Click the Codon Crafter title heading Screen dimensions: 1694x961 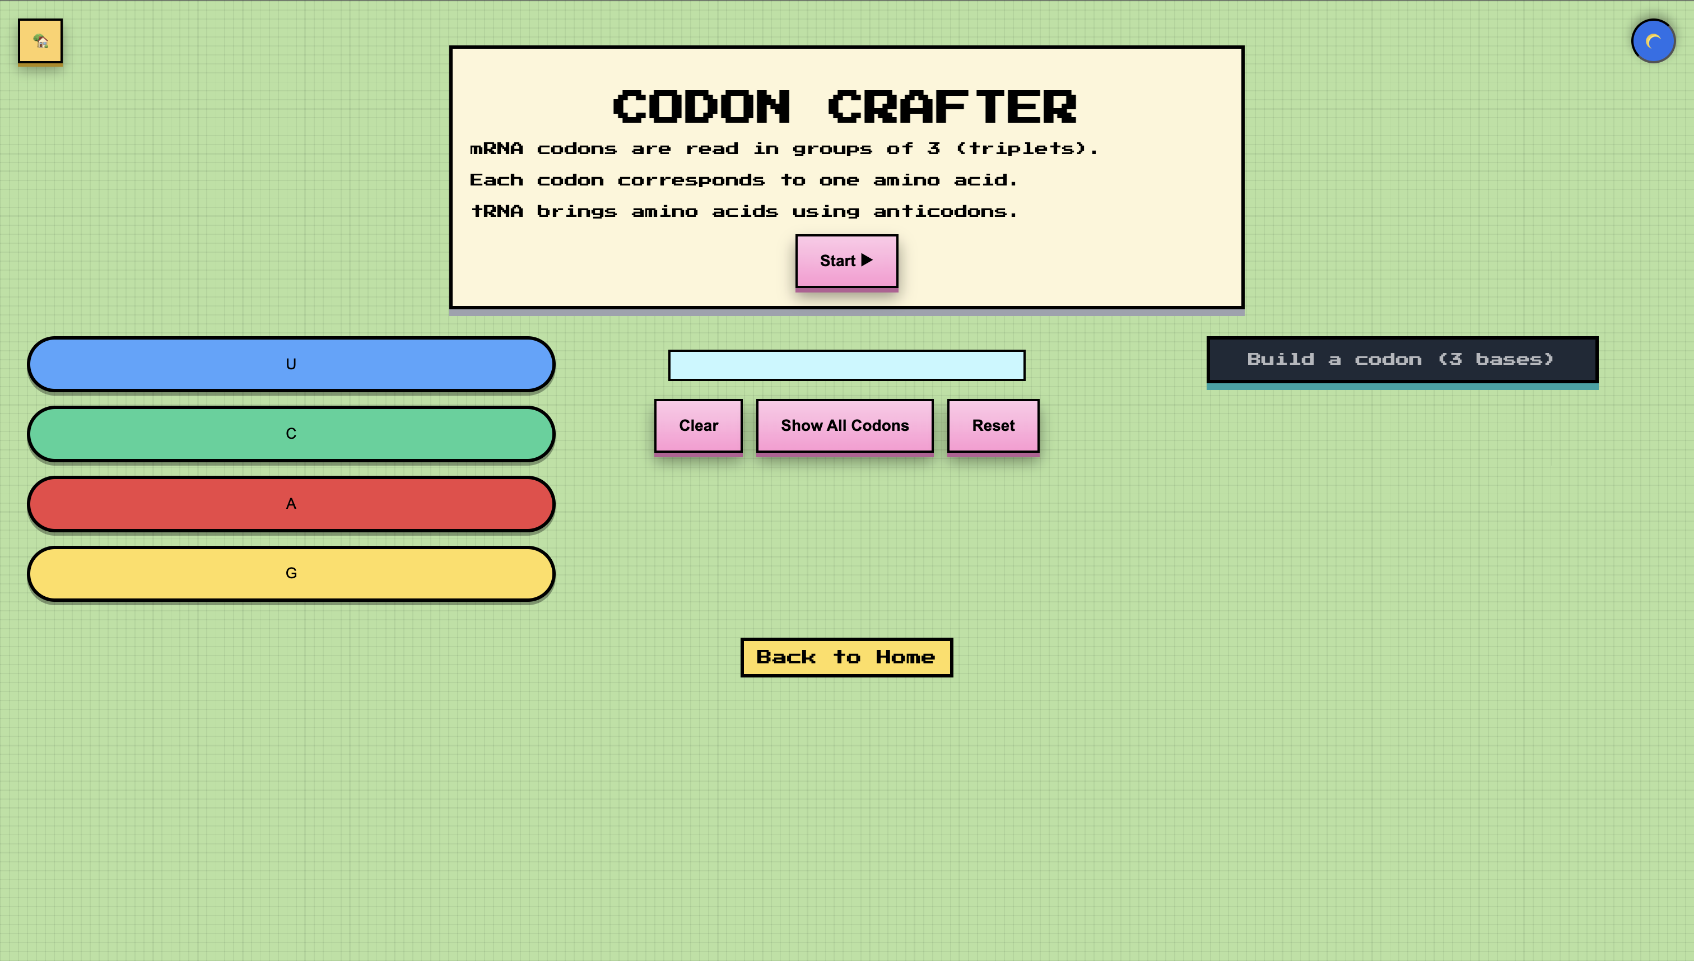pos(845,107)
